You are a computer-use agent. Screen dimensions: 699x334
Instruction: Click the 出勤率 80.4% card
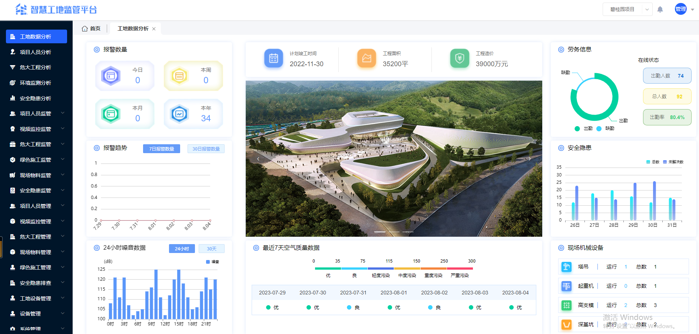tap(667, 117)
